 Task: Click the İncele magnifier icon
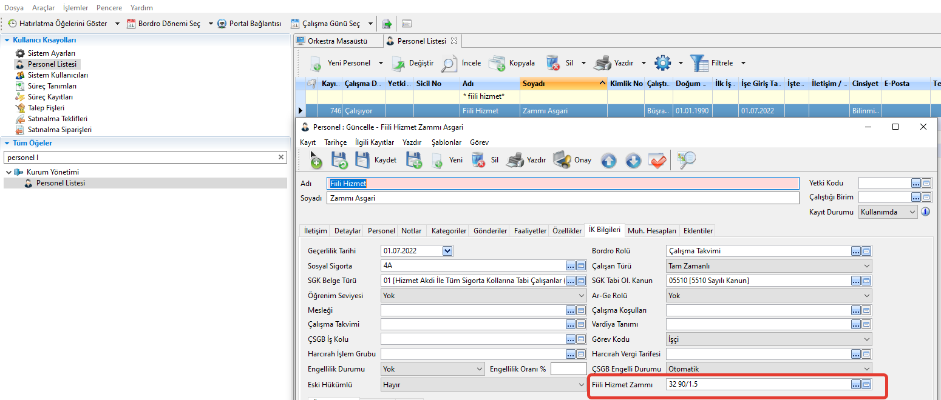click(449, 63)
